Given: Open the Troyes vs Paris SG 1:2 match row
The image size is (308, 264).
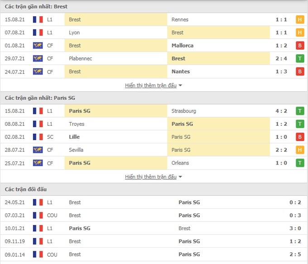Looking at the screenshot, I should point(154,124).
